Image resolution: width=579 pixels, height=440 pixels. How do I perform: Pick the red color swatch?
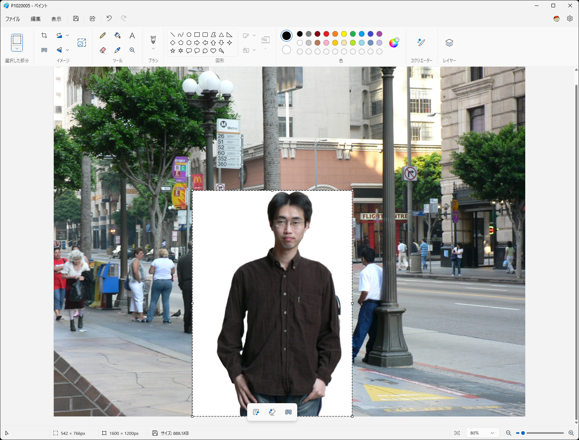coord(326,34)
